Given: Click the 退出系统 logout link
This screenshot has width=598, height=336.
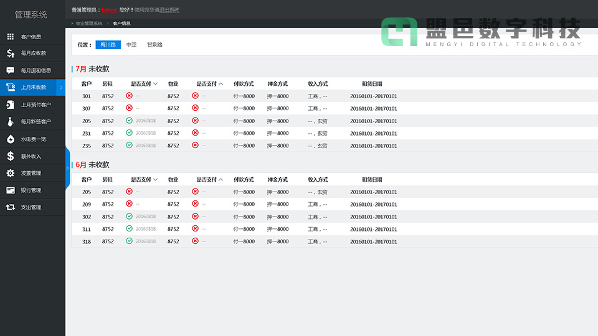Looking at the screenshot, I should tap(169, 10).
